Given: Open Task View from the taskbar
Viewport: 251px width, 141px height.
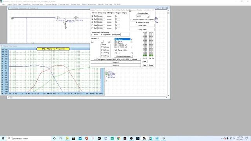Looking at the screenshot, I should 61,138.
